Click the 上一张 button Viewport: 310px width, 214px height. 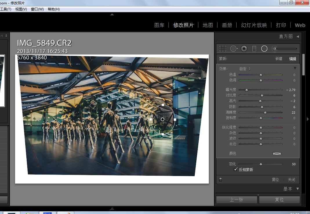pos(237,200)
